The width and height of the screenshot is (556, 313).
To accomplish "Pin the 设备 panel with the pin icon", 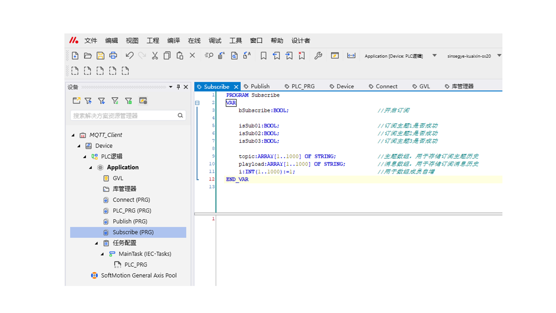I will 178,87.
